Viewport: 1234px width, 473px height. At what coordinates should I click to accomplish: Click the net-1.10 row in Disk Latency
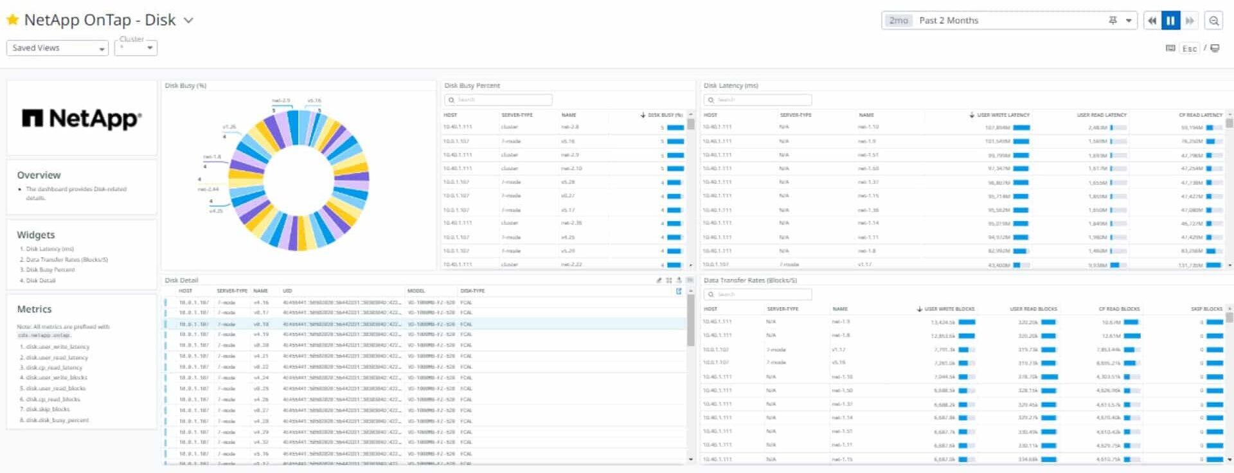(x=963, y=127)
